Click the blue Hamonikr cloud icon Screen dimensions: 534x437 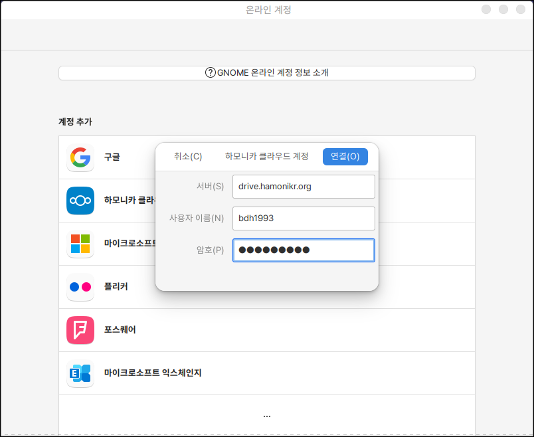click(x=80, y=201)
